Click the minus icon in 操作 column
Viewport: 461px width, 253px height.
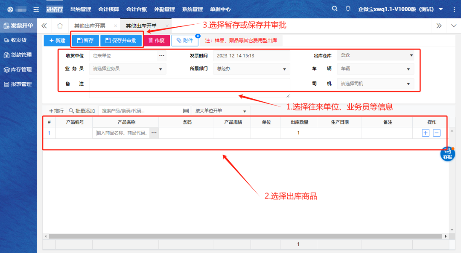(x=437, y=133)
